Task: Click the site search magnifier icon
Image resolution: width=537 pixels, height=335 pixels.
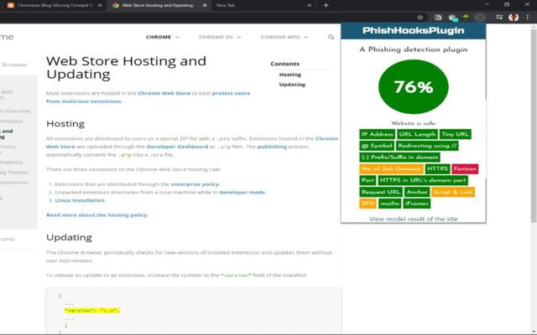Action: click(331, 37)
